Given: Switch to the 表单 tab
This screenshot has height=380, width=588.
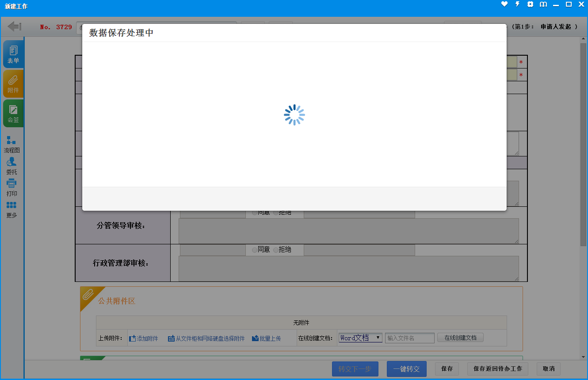Looking at the screenshot, I should (x=13, y=54).
